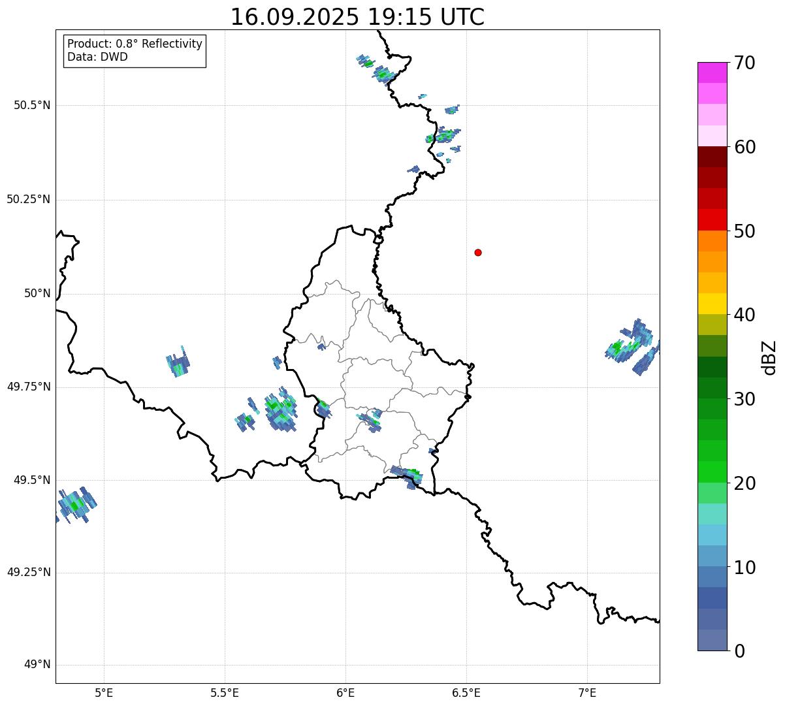Click the radar echo at bottom-left near 49.45°N
The width and height of the screenshot is (785, 706).
point(75,505)
